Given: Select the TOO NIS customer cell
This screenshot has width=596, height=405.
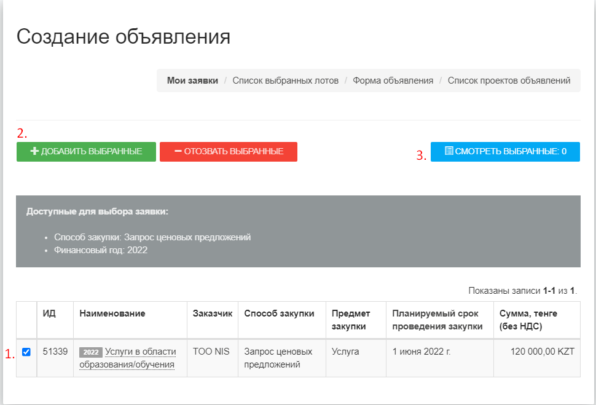Looking at the screenshot, I should 211,352.
